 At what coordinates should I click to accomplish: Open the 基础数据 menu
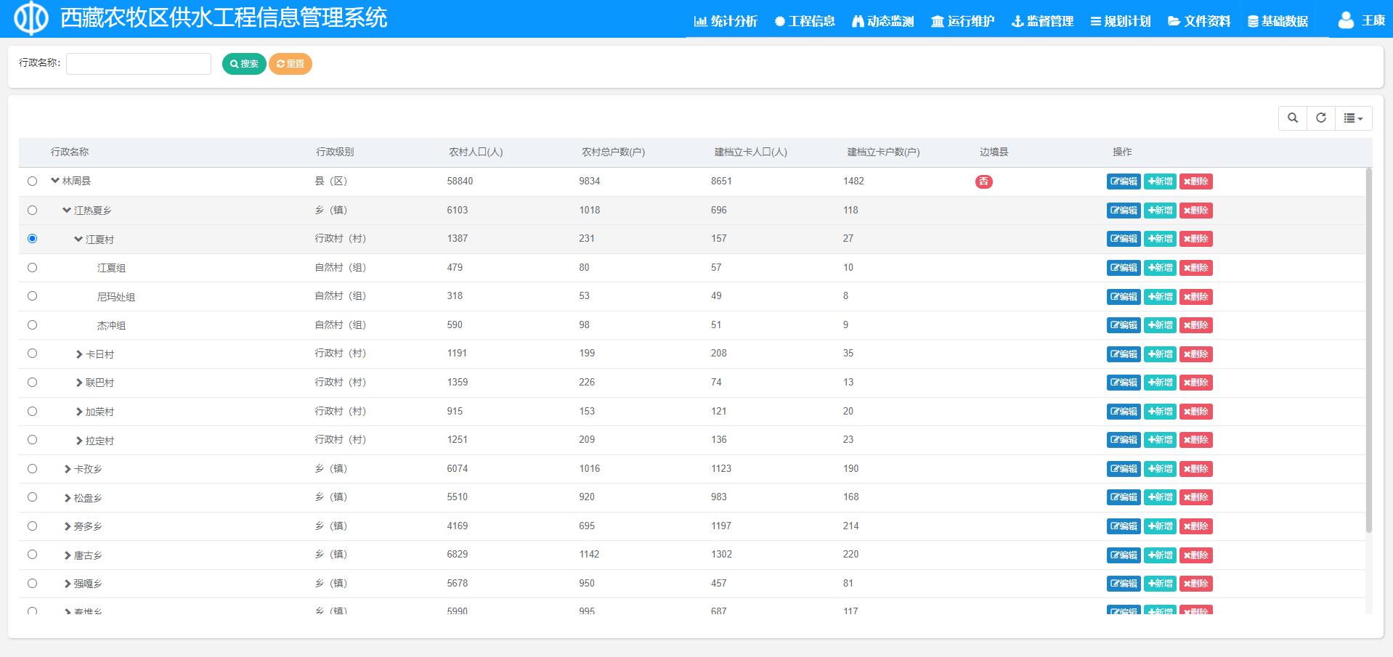coord(1278,21)
